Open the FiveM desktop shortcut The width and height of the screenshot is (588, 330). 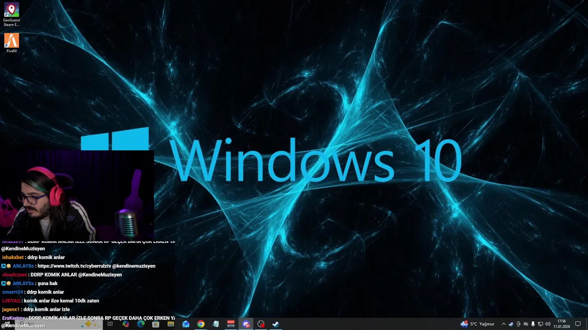point(11,43)
